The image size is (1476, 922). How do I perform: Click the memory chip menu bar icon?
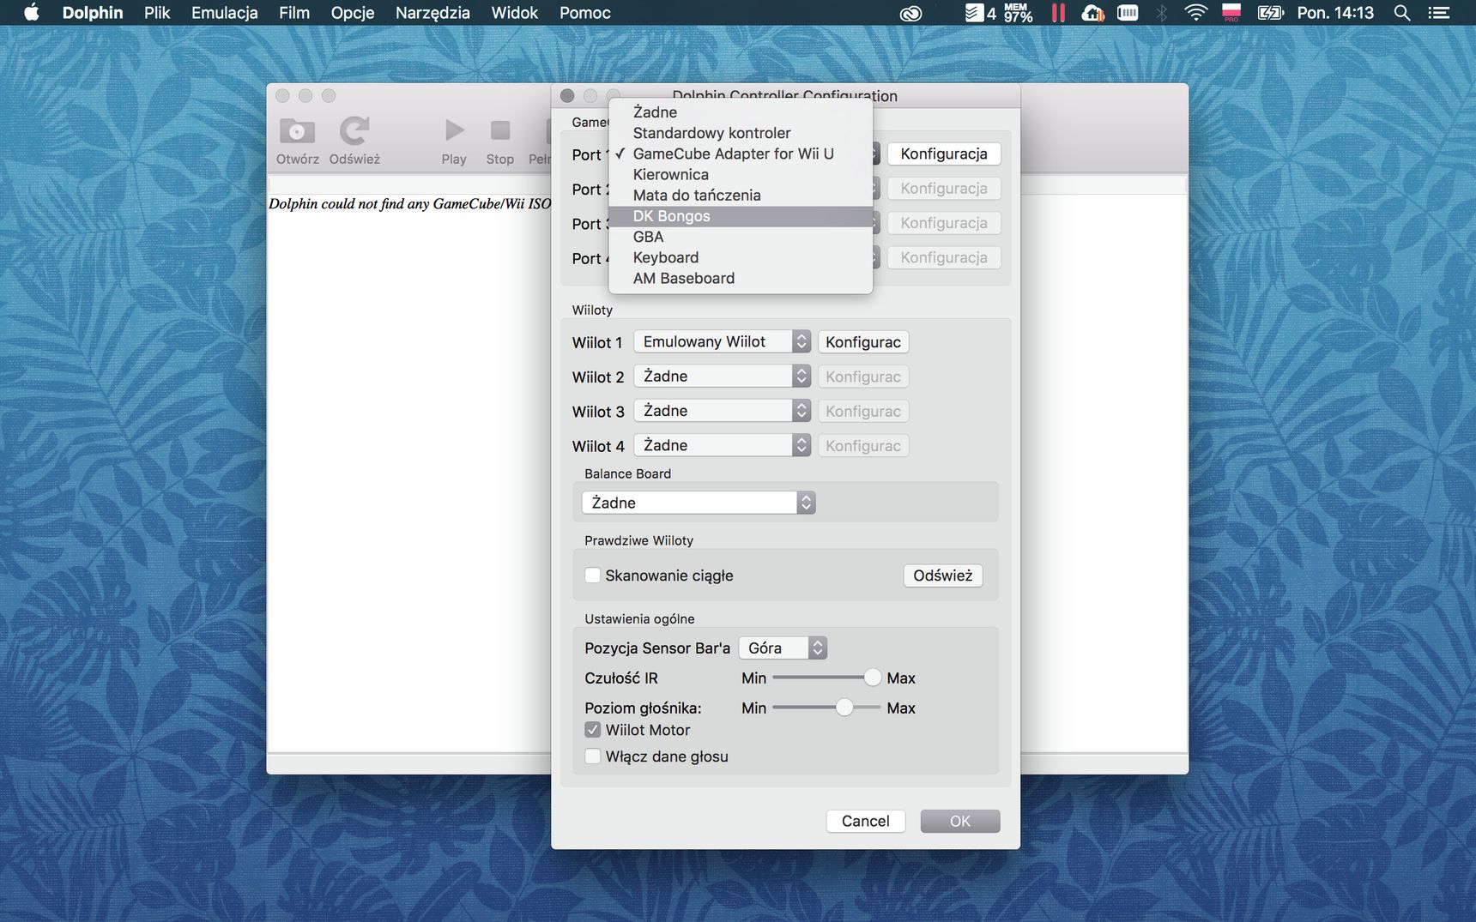1128,12
